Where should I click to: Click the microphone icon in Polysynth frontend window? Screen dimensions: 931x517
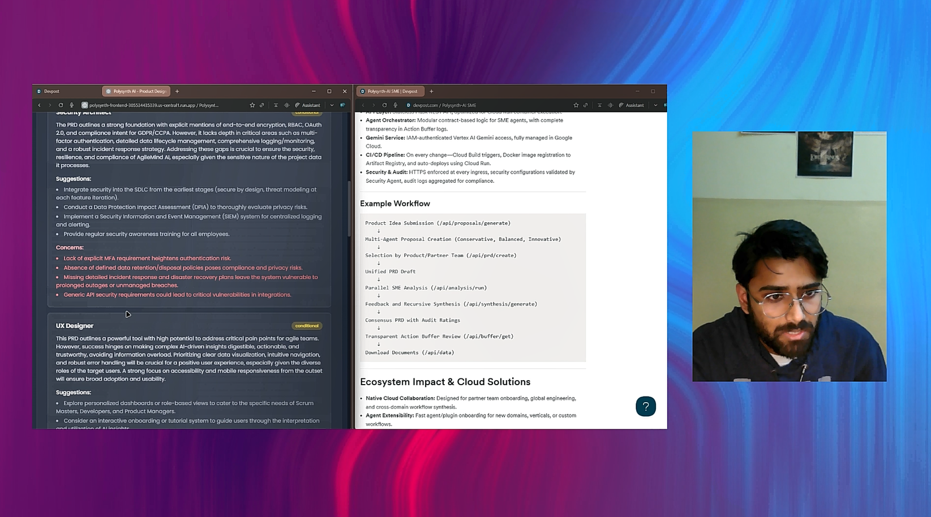(x=71, y=105)
